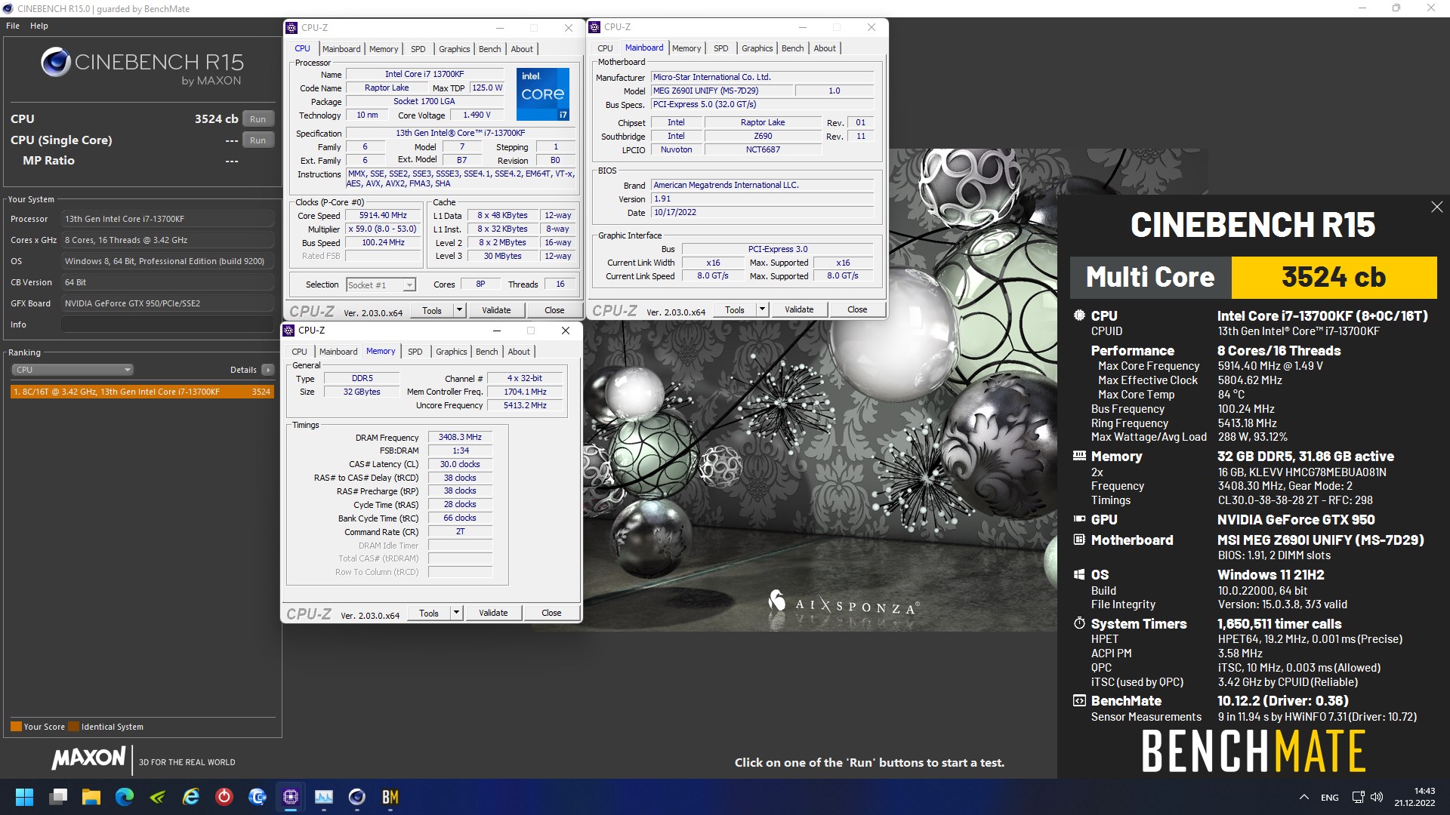Select the Core Speed 5914.40 MHz value
Viewport: 1450px width, 815px height.
click(383, 215)
